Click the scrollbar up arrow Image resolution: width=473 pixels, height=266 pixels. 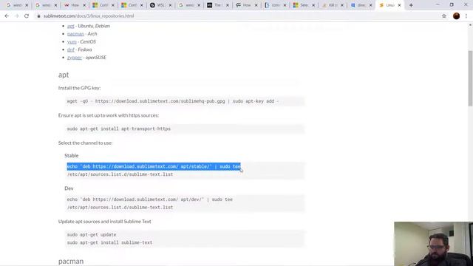click(470, 25)
